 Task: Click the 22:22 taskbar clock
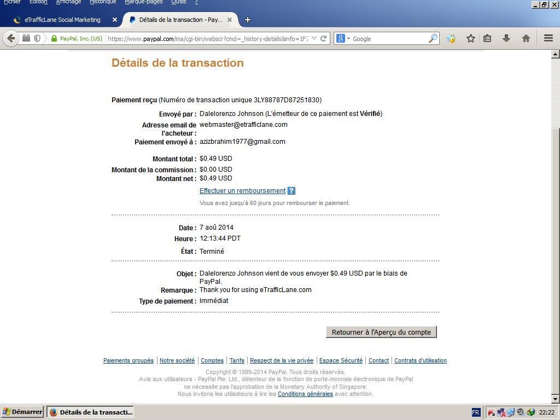click(546, 412)
